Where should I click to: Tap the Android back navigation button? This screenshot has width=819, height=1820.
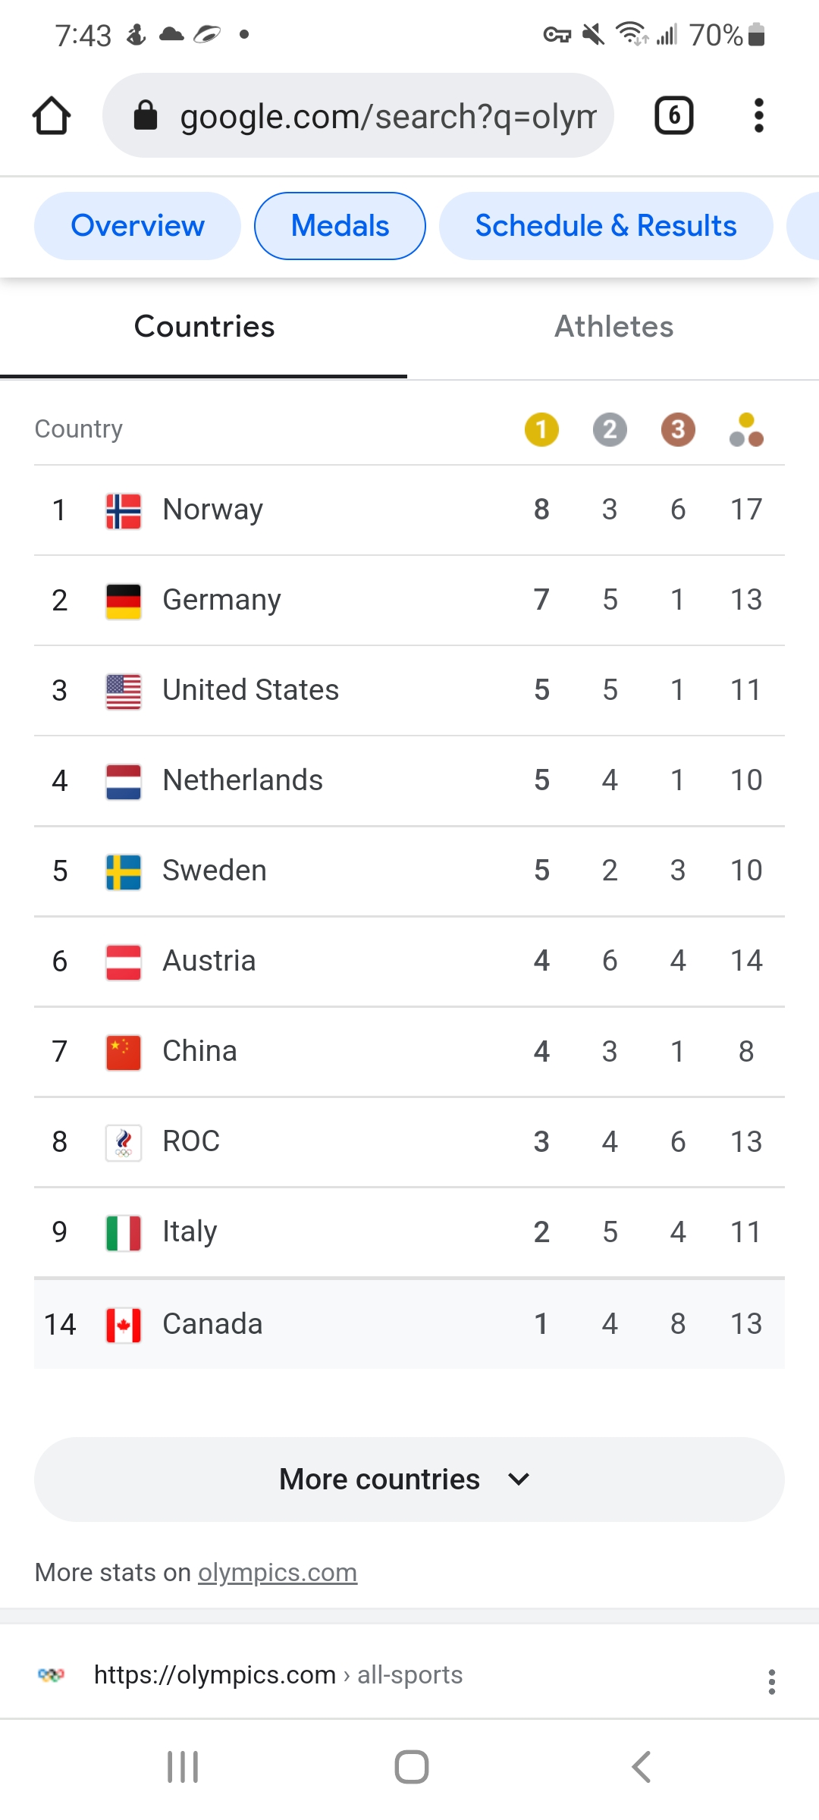pos(642,1767)
